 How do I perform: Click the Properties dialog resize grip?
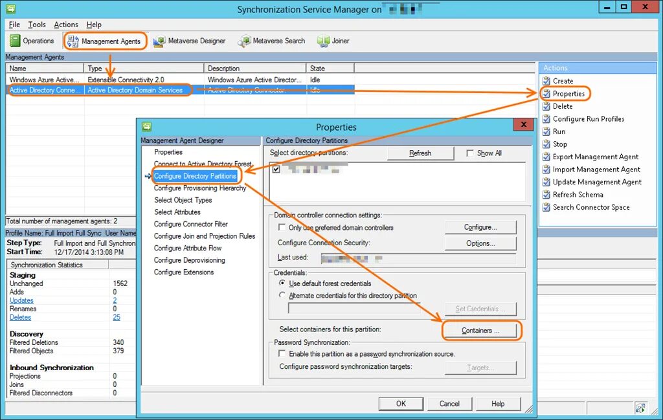coord(529,408)
